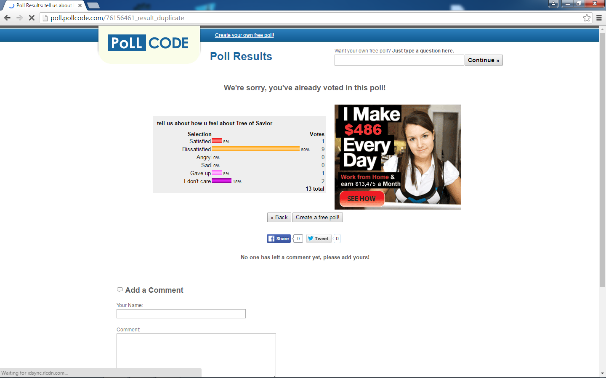Bookmark page with star icon

[587, 18]
